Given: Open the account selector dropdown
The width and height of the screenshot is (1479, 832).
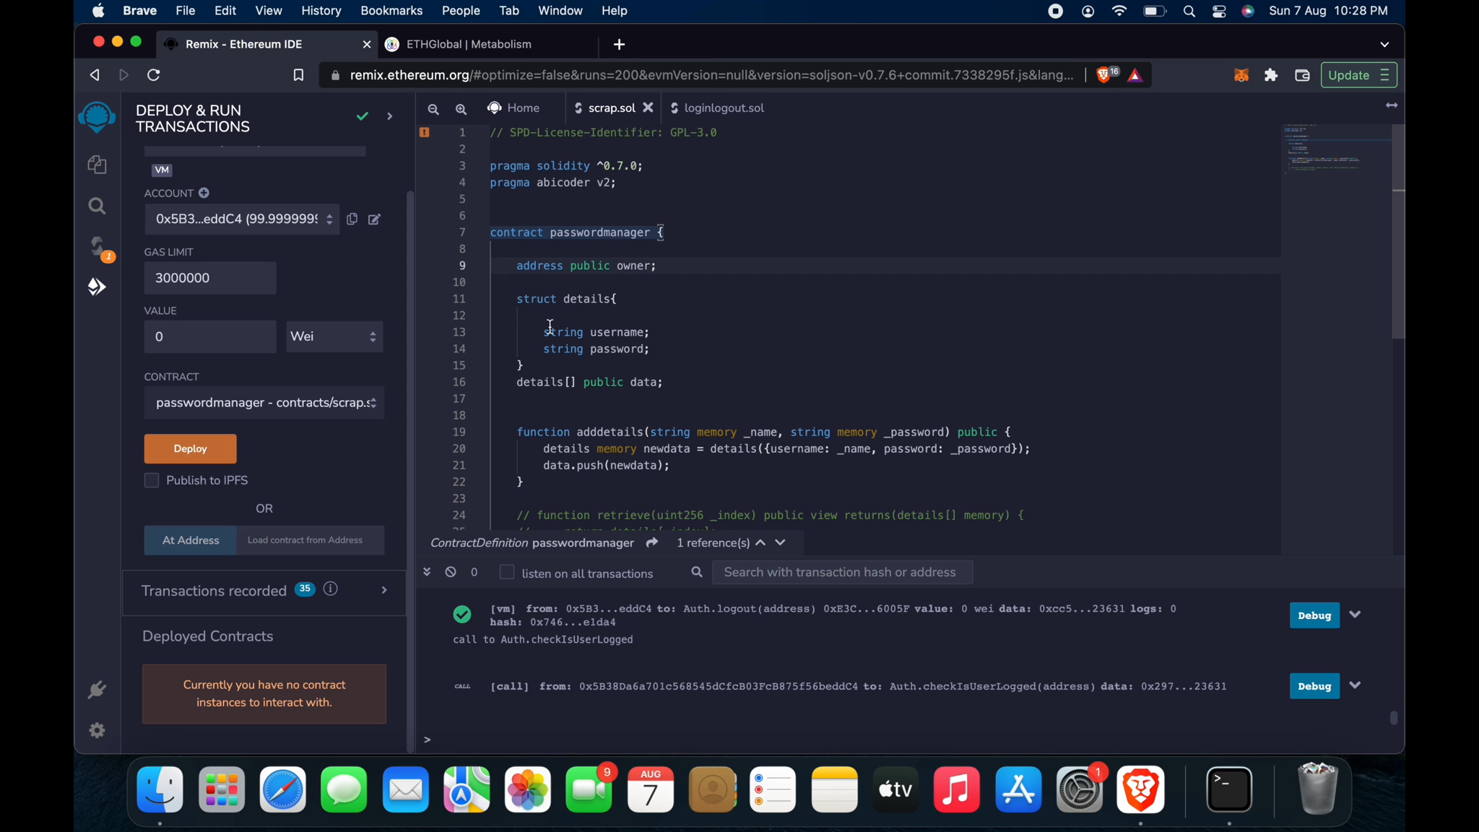Looking at the screenshot, I should (242, 219).
